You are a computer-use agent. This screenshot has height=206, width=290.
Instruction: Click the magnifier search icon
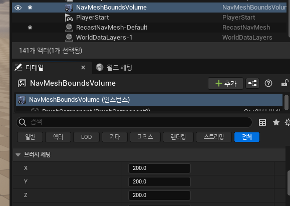click(x=23, y=122)
